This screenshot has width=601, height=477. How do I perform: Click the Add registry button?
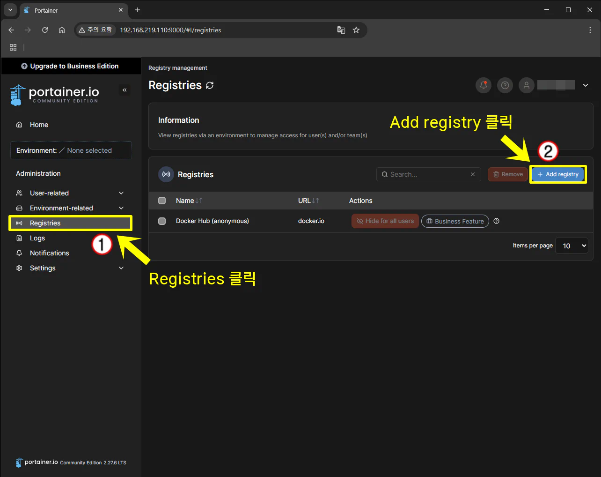558,174
